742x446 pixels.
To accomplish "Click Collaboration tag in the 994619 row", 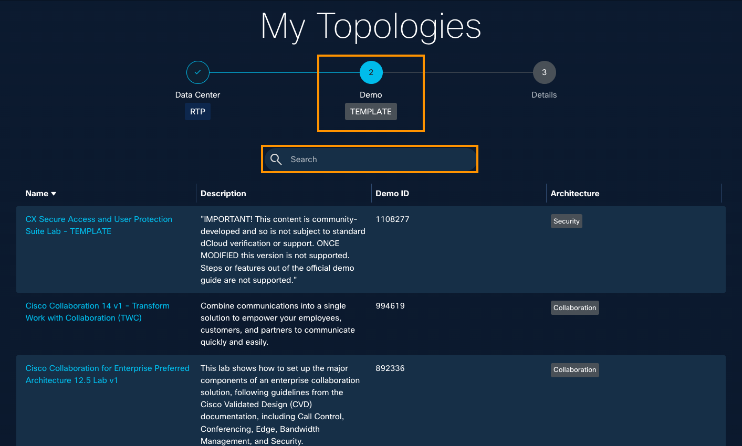I will click(575, 308).
